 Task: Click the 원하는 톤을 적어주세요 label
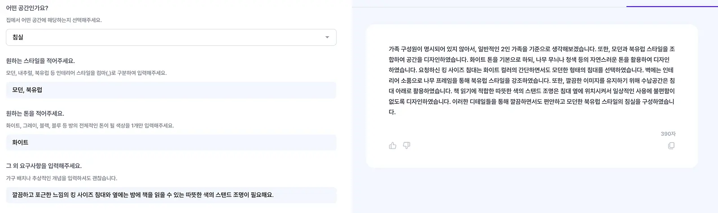coord(35,113)
